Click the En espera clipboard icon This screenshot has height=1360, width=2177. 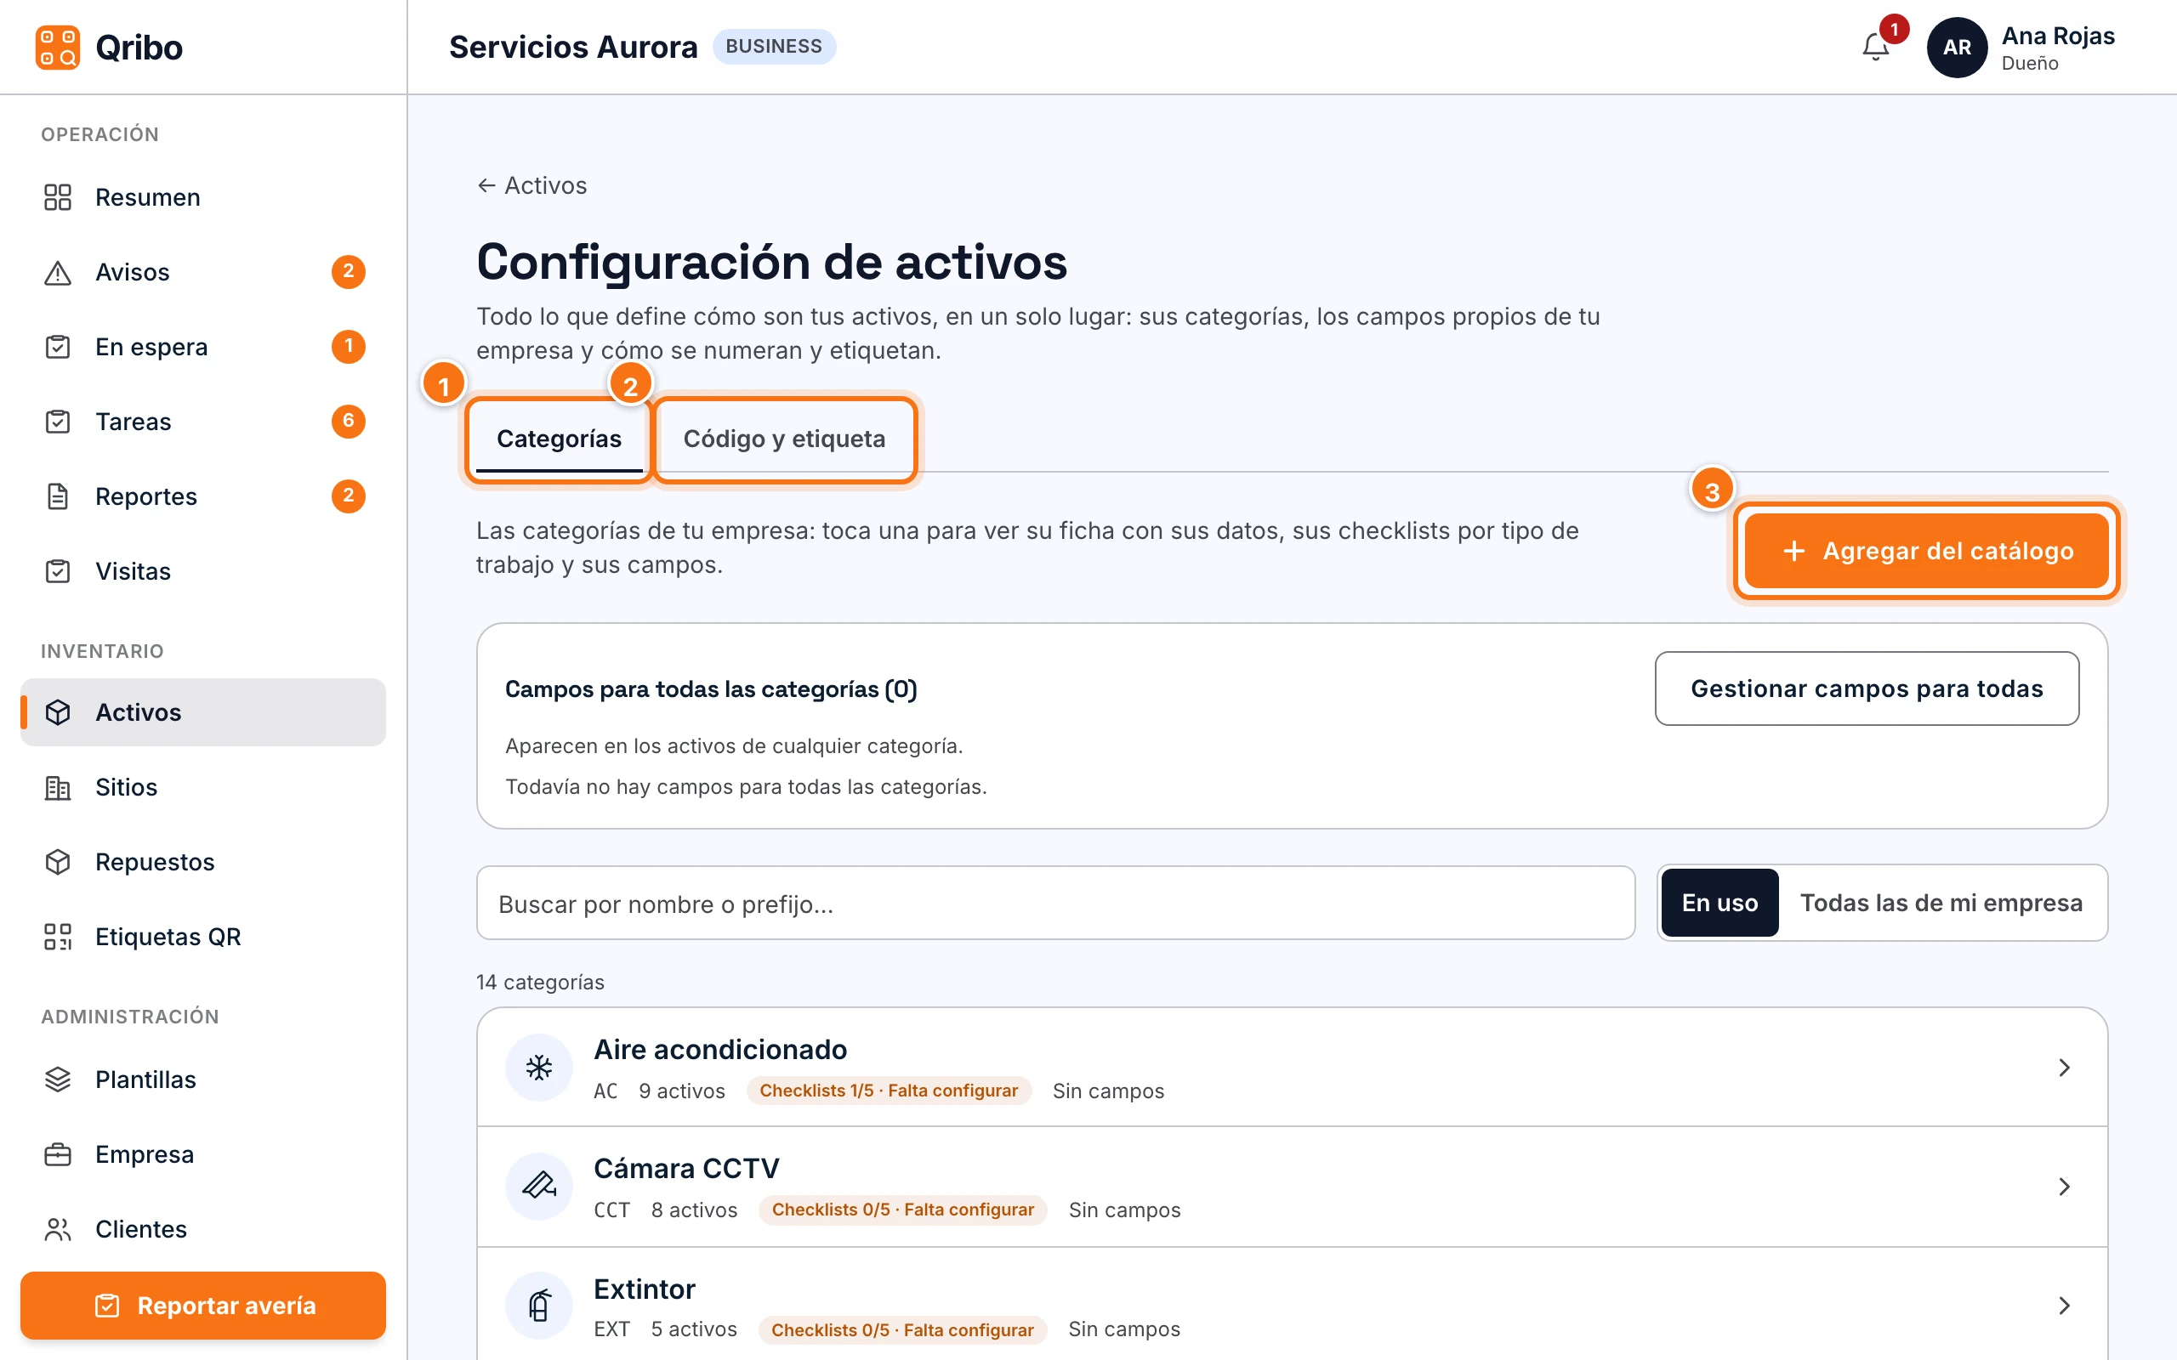[58, 346]
